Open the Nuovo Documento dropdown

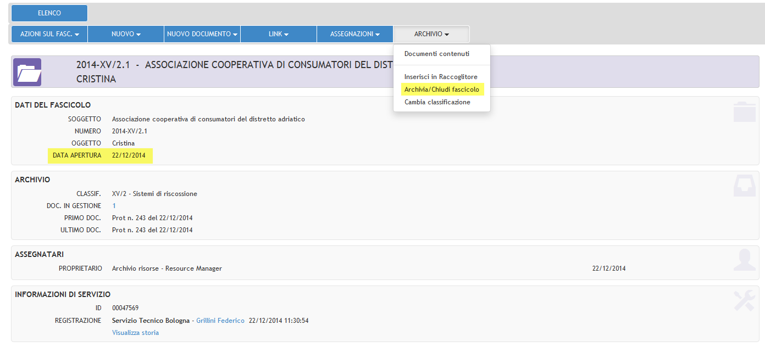(x=202, y=34)
